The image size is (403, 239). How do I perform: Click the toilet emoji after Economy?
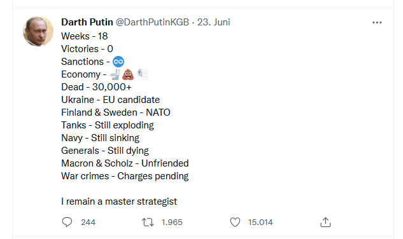(115, 74)
